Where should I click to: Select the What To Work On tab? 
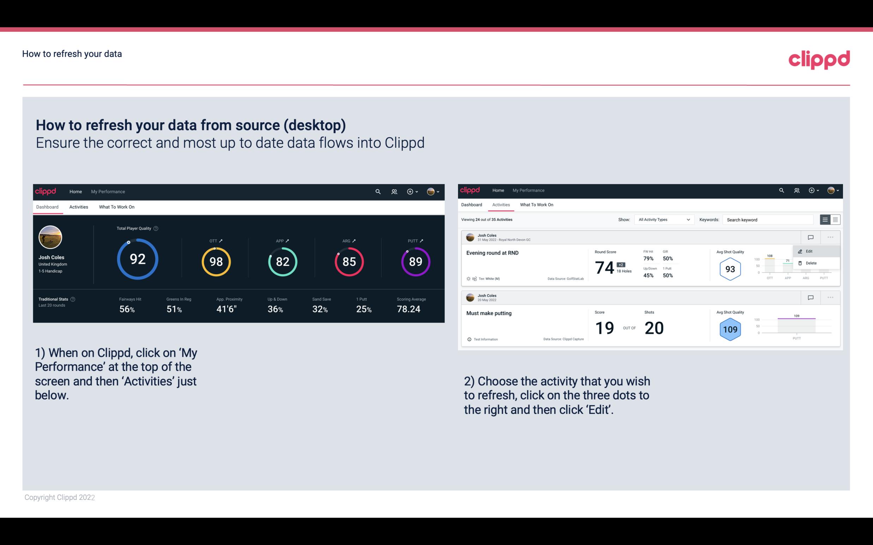pos(116,207)
